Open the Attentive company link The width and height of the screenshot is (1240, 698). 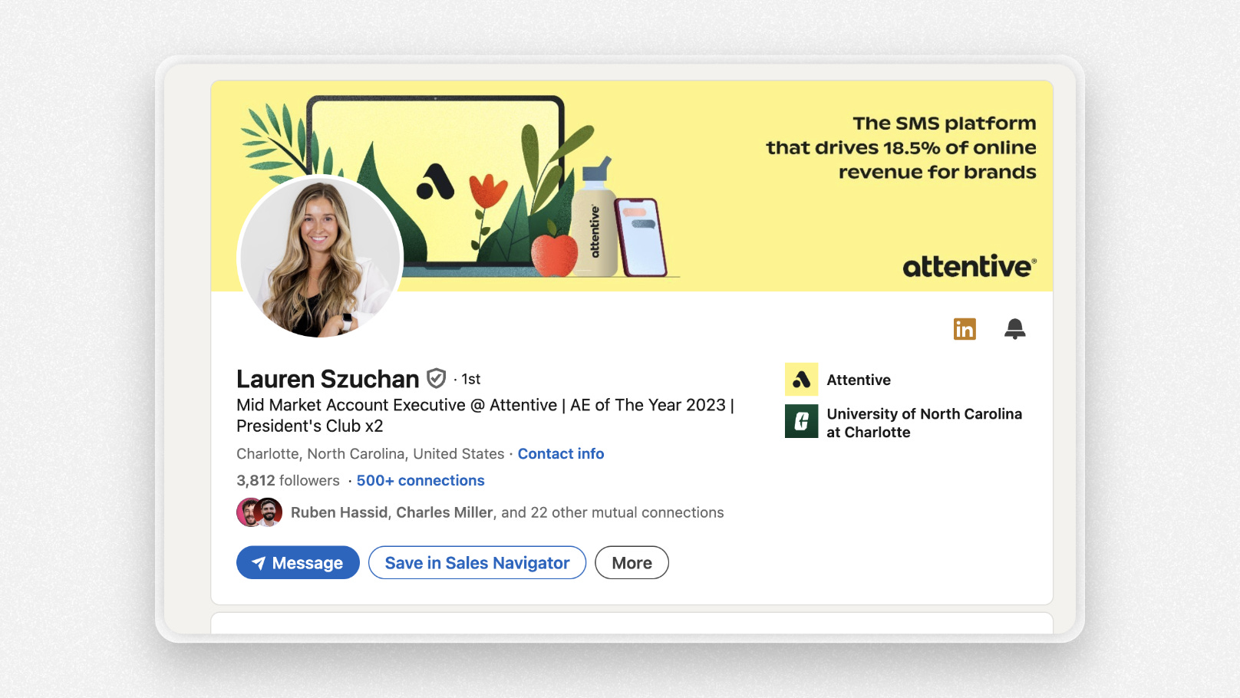pos(859,380)
